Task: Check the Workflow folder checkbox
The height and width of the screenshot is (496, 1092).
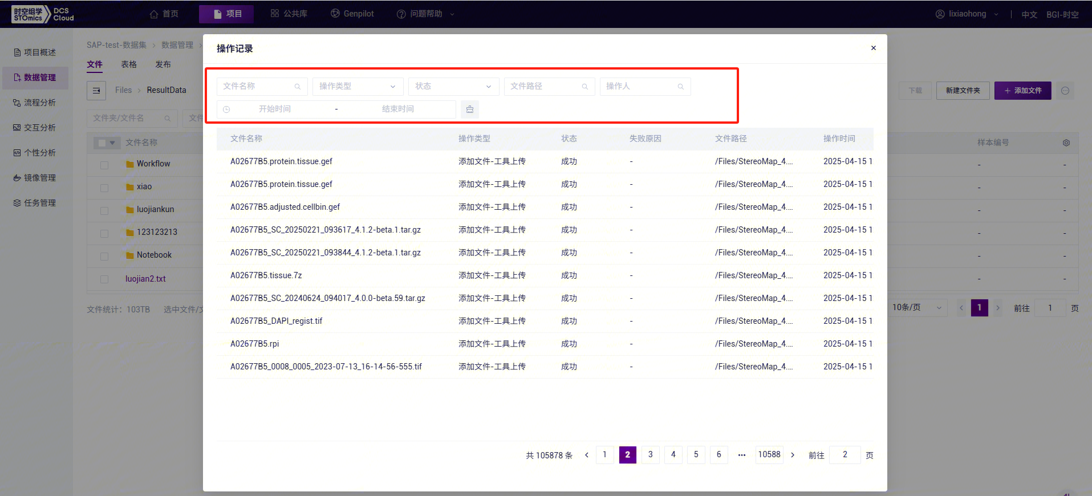Action: tap(104, 165)
